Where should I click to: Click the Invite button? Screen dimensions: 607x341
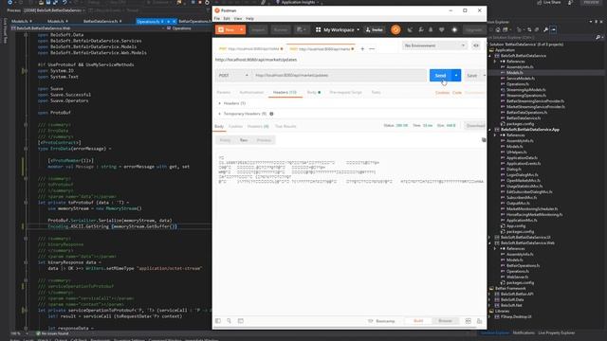(x=375, y=29)
